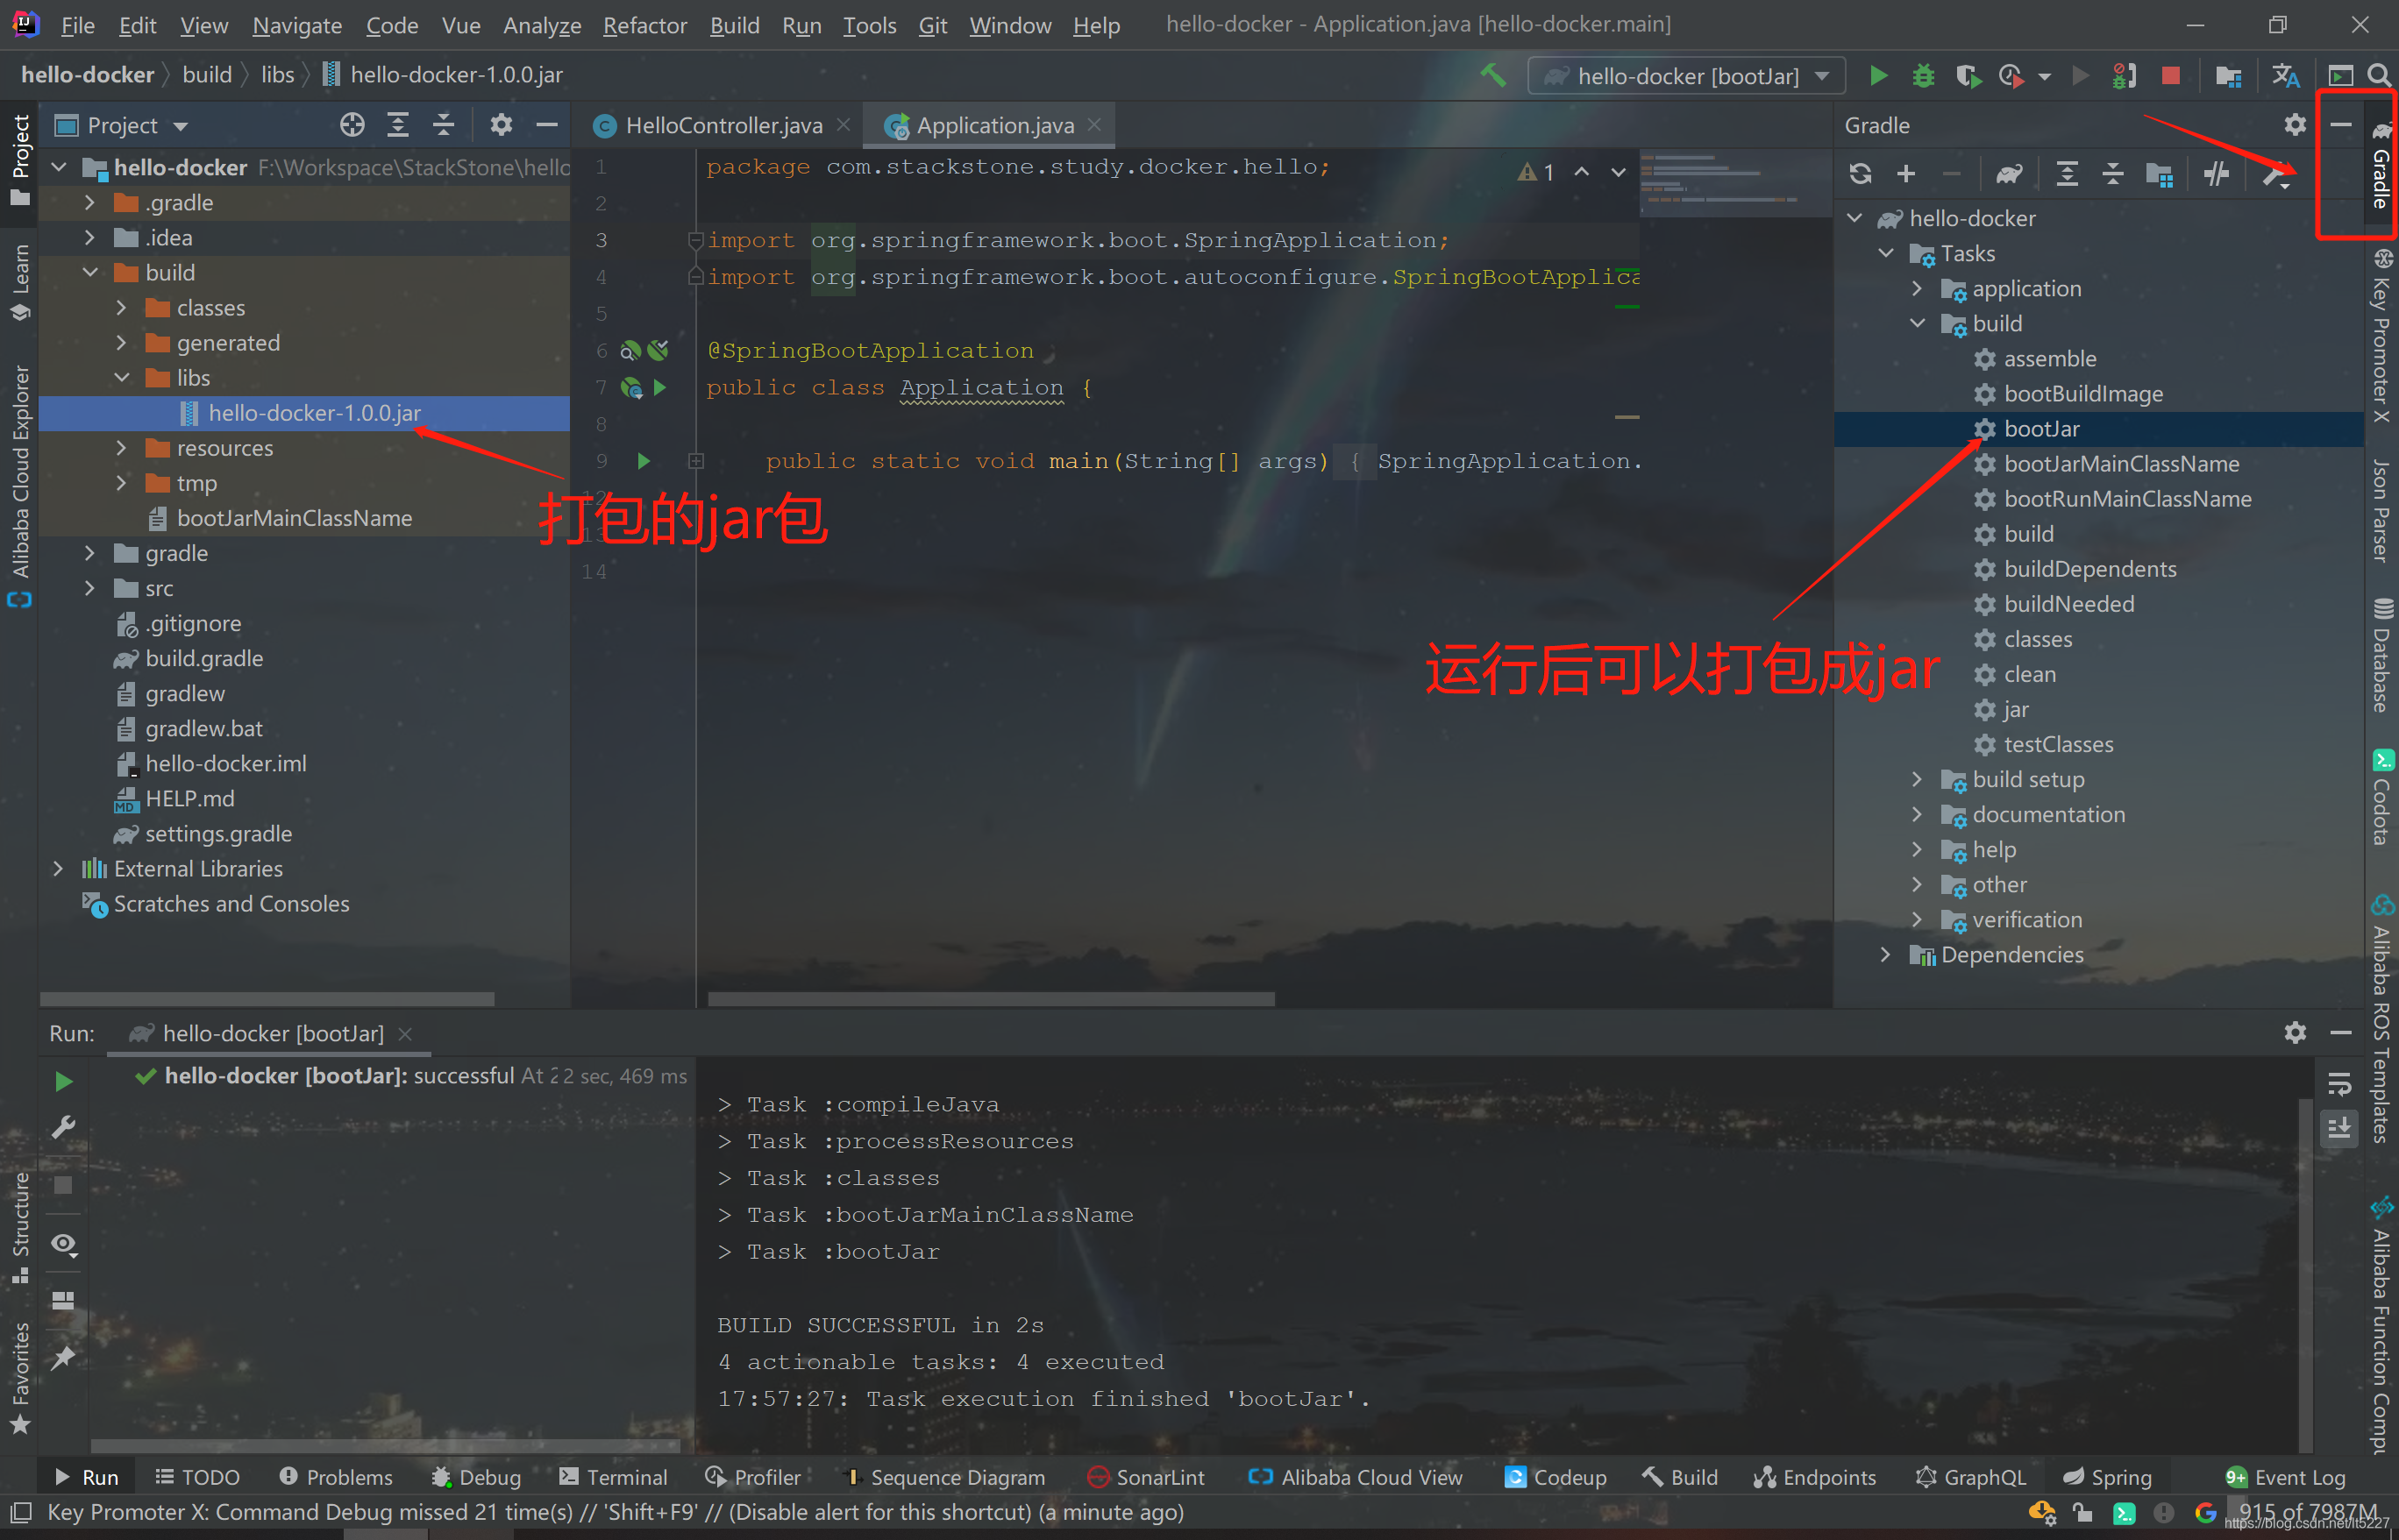2399x1540 pixels.
Task: Click Select Opened File target icon
Action: coord(352,125)
